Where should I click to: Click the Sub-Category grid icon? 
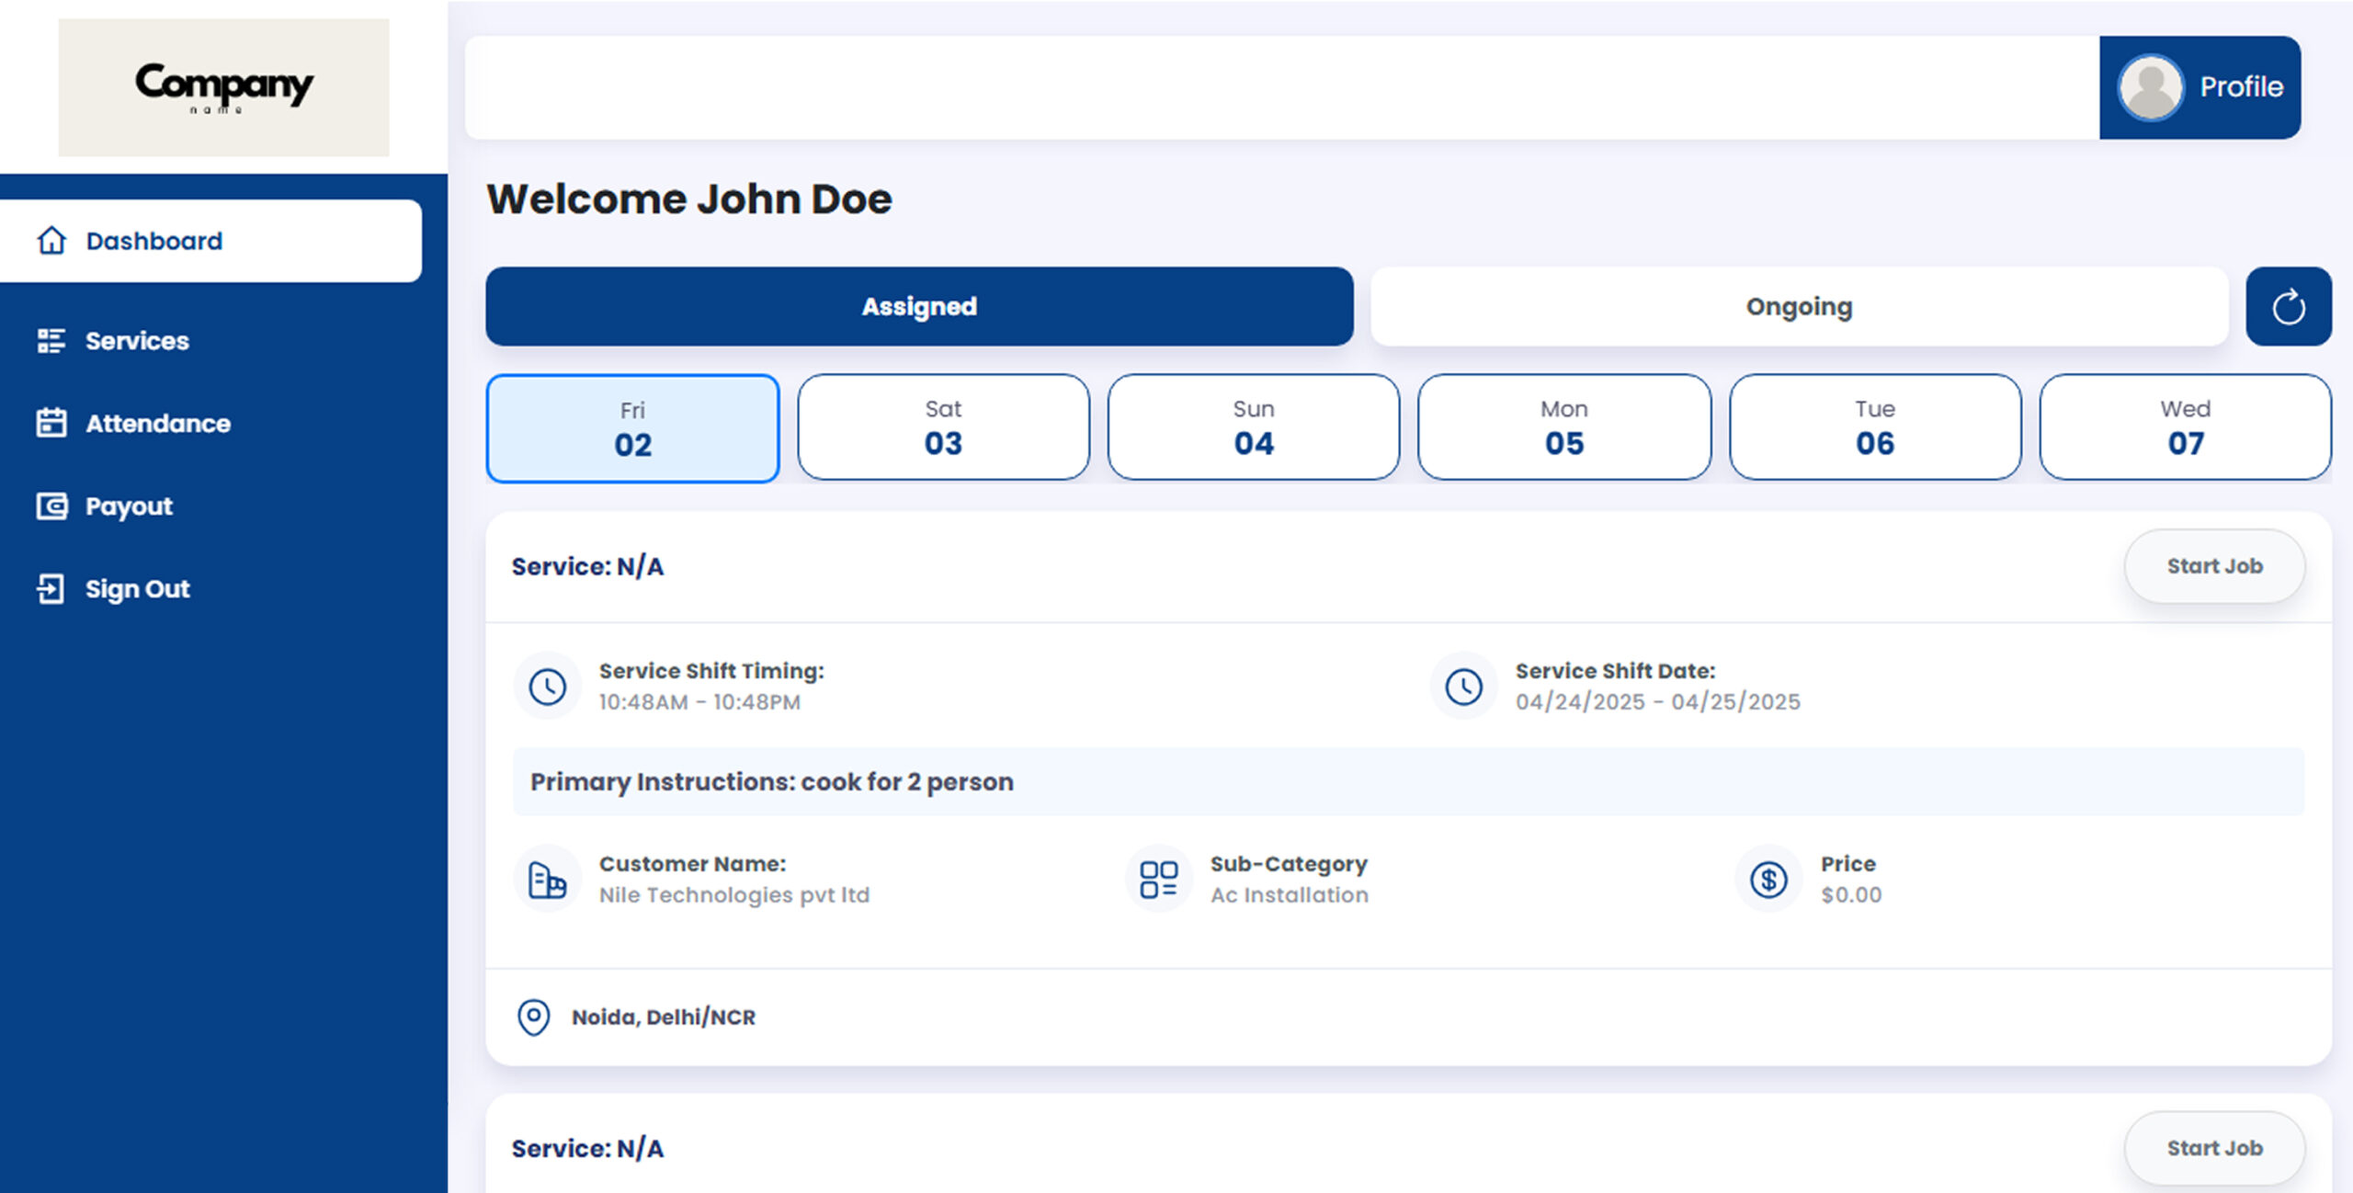1158,880
